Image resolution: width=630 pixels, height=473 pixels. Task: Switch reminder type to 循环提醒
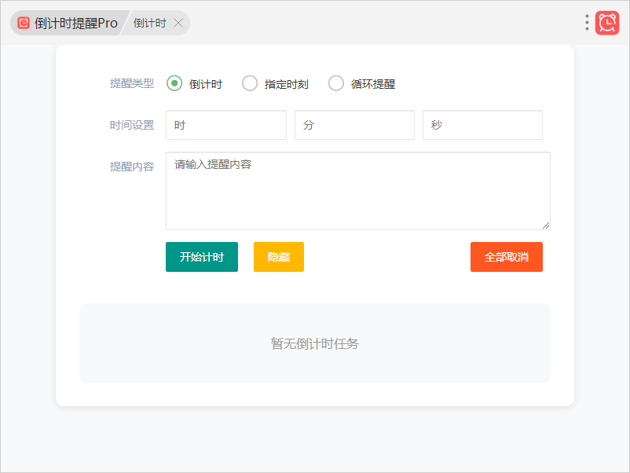[x=336, y=83]
